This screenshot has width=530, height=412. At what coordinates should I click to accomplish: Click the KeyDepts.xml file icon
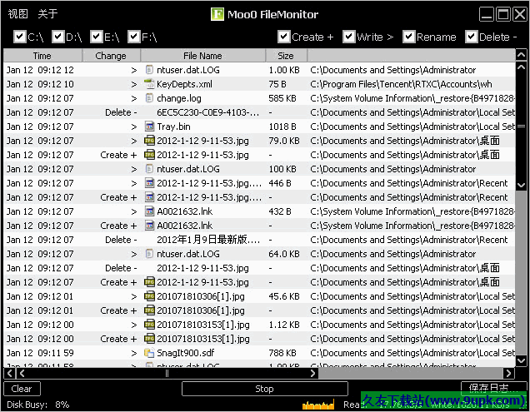pyautogui.click(x=149, y=84)
